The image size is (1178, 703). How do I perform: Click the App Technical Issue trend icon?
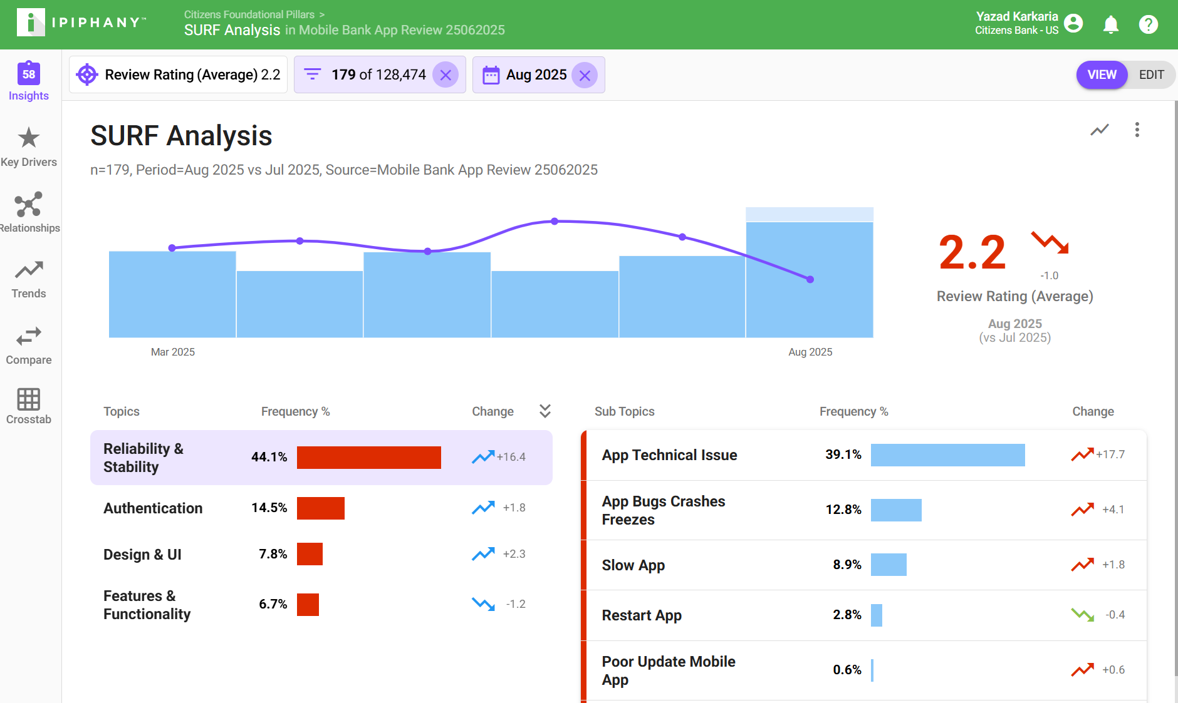pyautogui.click(x=1083, y=454)
